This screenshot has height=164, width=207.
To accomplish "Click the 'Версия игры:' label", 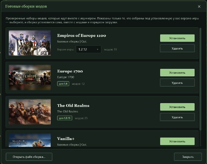I will tap(66, 50).
